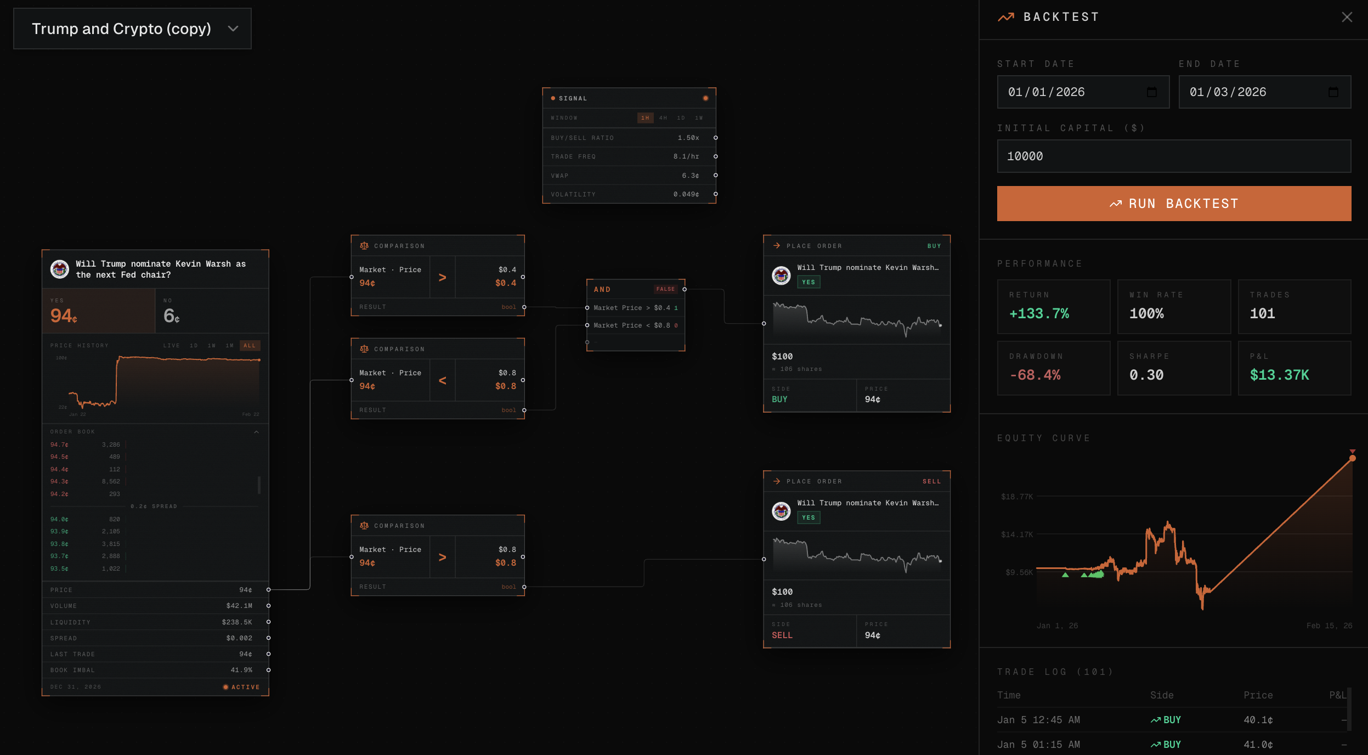The width and height of the screenshot is (1368, 755).
Task: Run the backtest
Action: [x=1174, y=204]
